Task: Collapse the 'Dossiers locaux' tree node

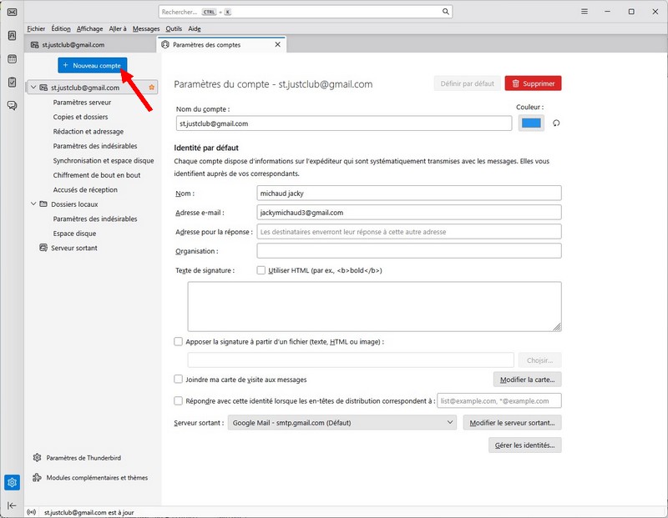Action: click(33, 204)
